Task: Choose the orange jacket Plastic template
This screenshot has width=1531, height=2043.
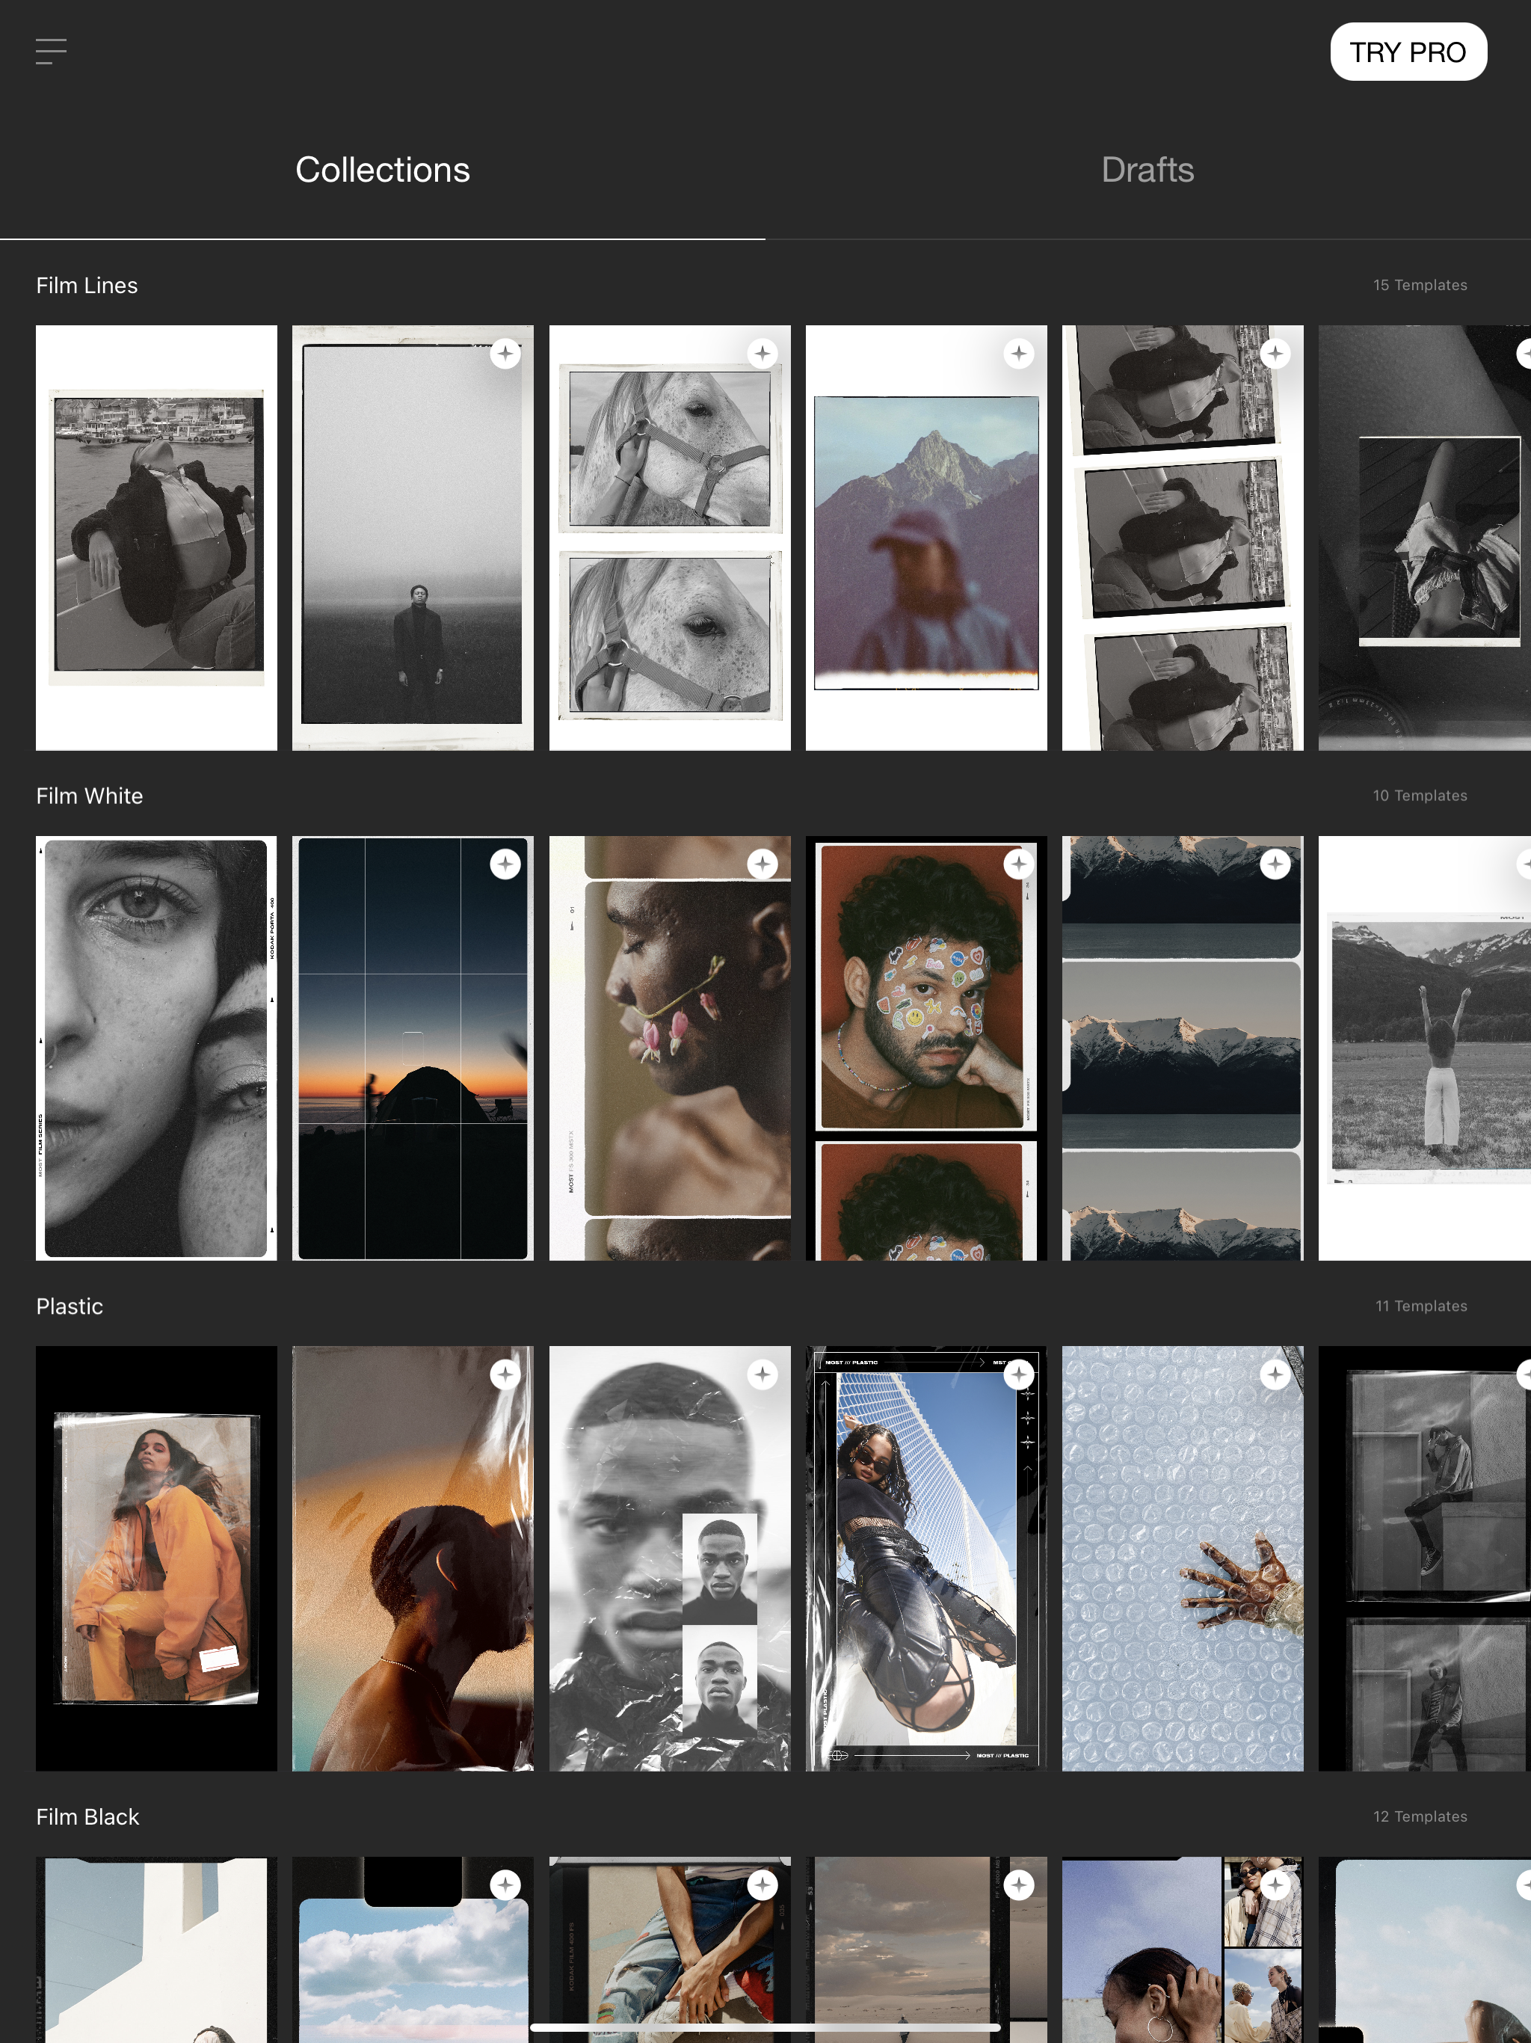Action: pyautogui.click(x=156, y=1558)
